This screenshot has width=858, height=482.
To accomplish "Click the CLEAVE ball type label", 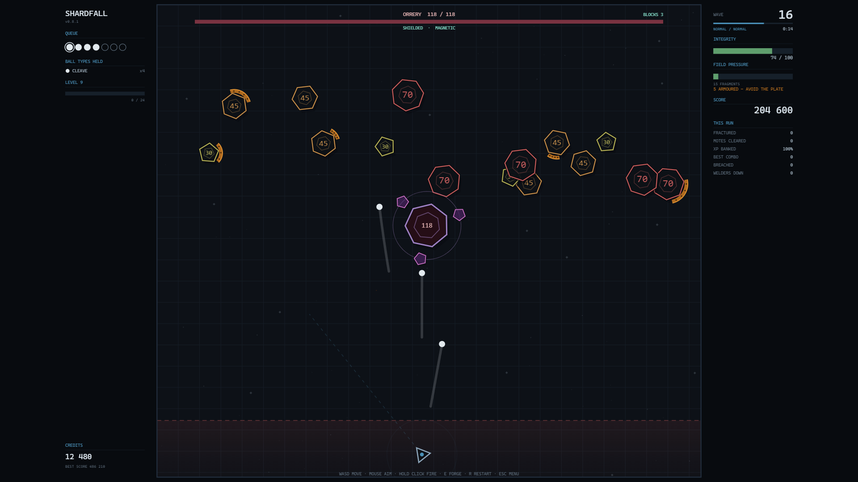I will tap(80, 71).
